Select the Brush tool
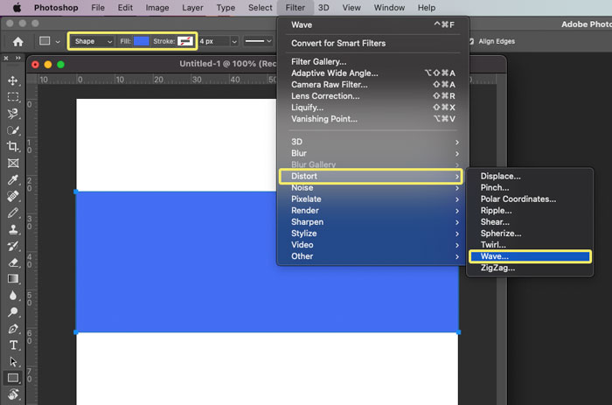This screenshot has width=612, height=405. coord(13,213)
